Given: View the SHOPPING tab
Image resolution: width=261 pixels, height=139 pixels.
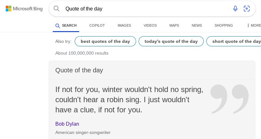Looking at the screenshot, I should pyautogui.click(x=223, y=25).
